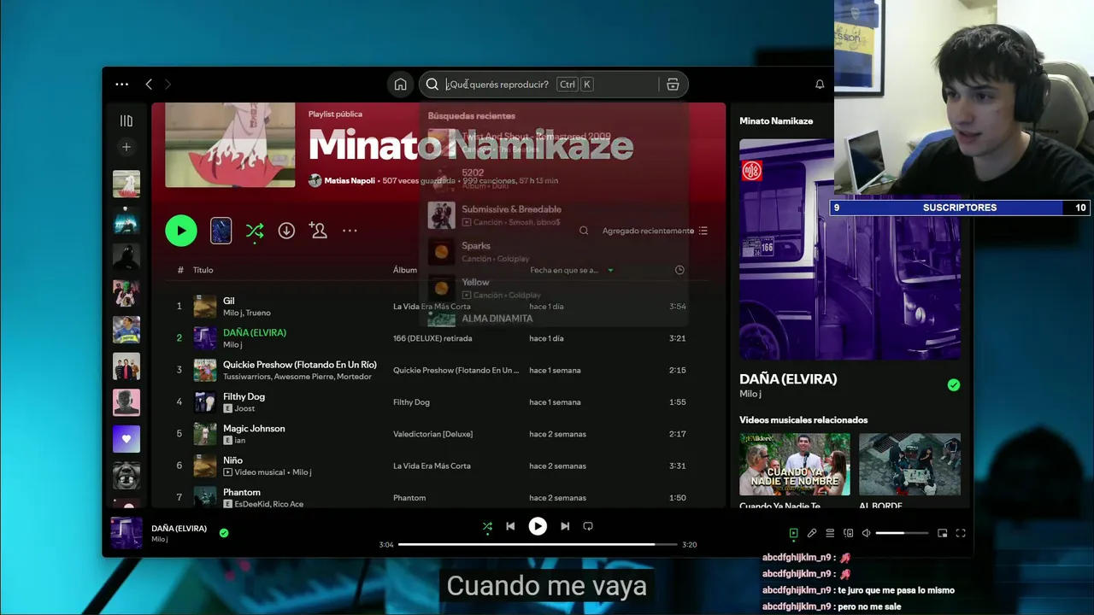Image resolution: width=1094 pixels, height=615 pixels.
Task: Open the liked songs heart playlist in sidebar
Action: tap(126, 439)
